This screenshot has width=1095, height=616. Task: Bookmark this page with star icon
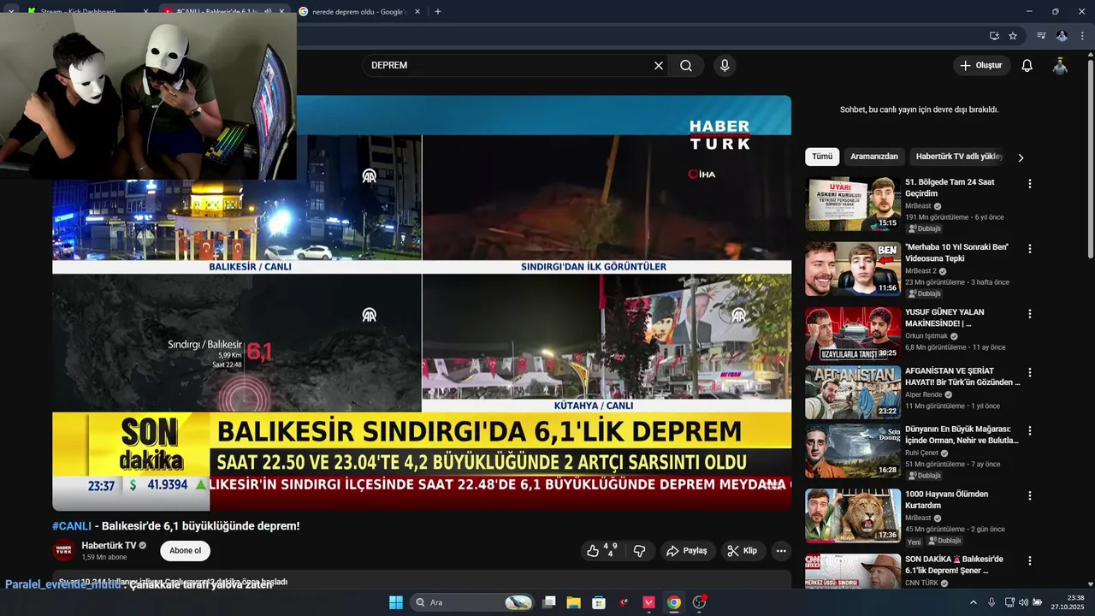tap(1013, 36)
